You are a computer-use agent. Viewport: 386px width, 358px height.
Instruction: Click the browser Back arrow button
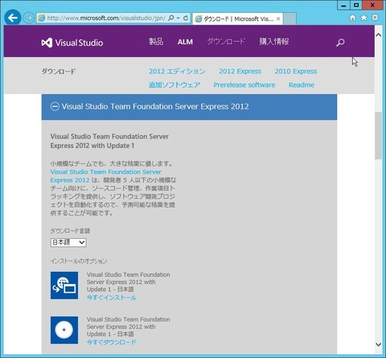(12, 18)
